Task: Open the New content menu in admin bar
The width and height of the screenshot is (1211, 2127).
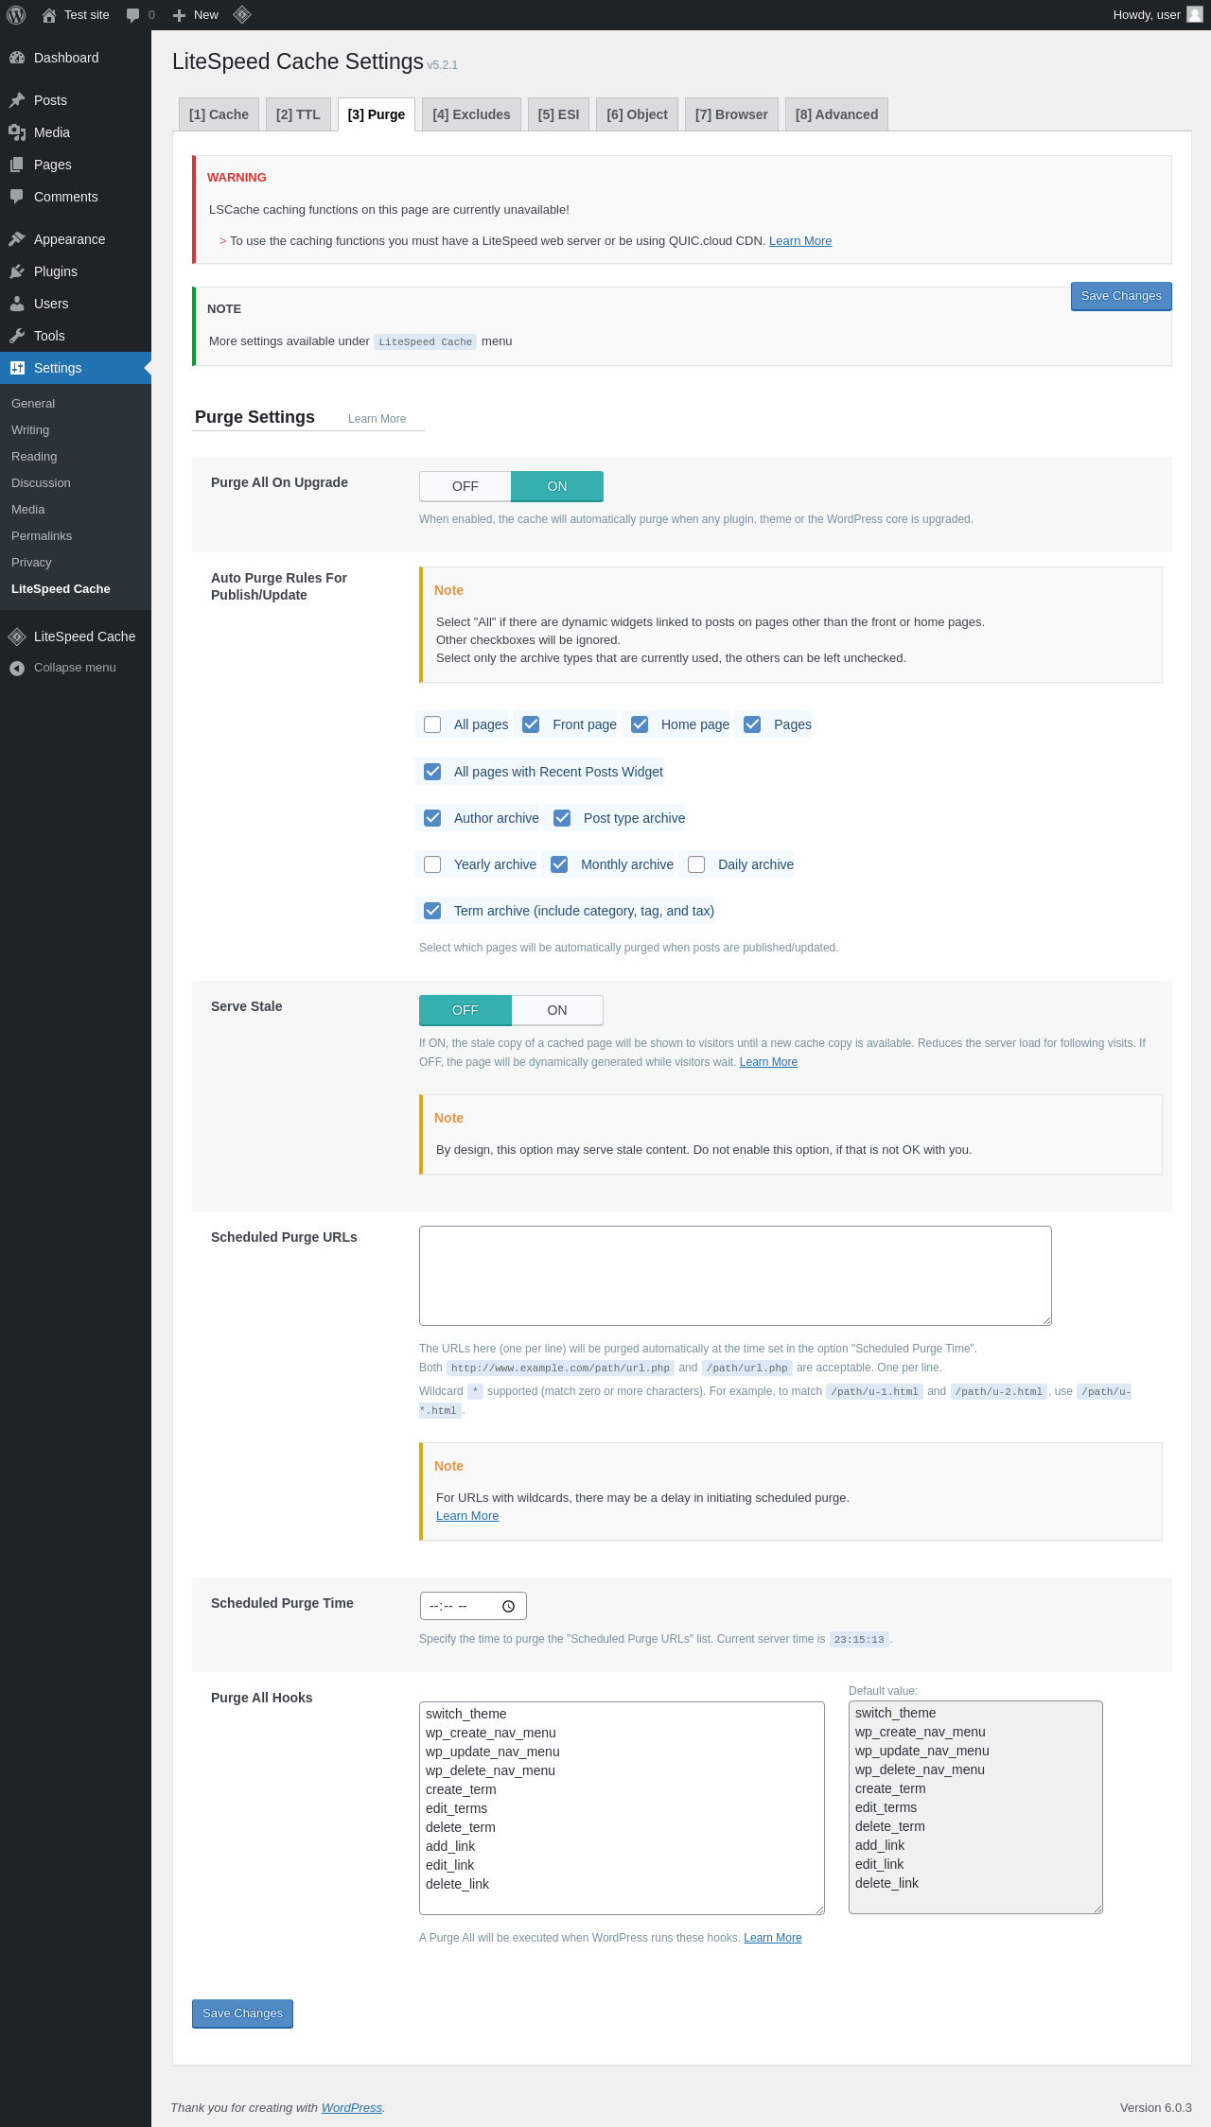Action: (195, 14)
